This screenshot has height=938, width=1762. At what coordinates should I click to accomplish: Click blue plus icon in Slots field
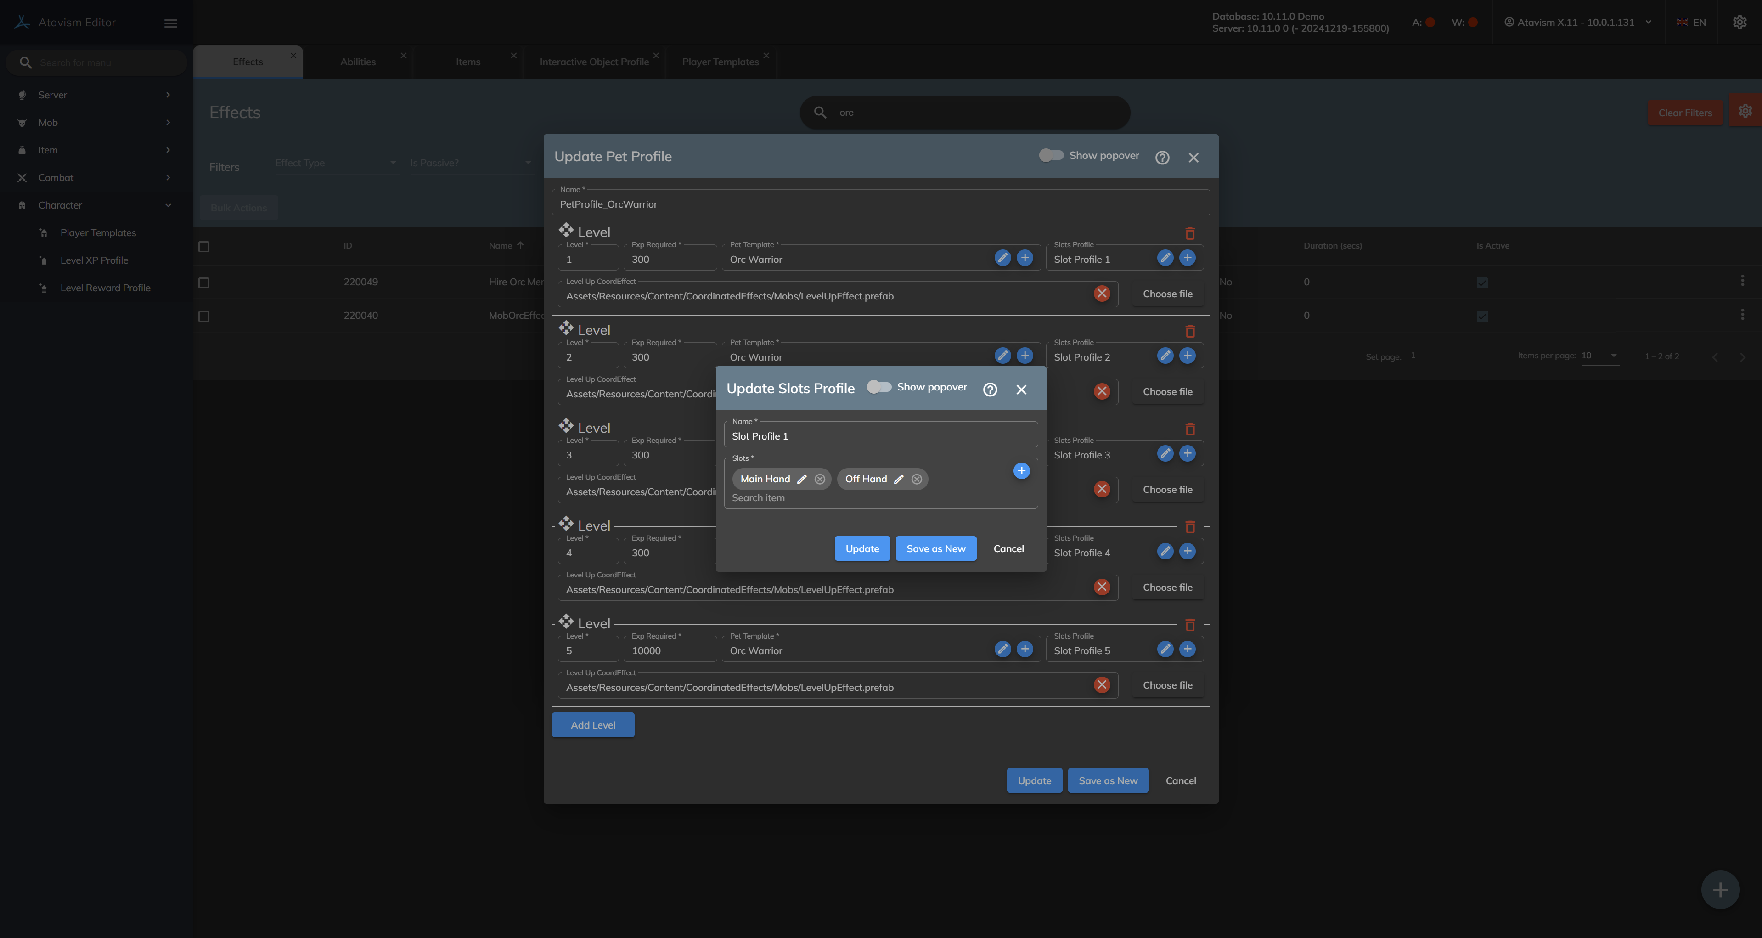tap(1021, 471)
